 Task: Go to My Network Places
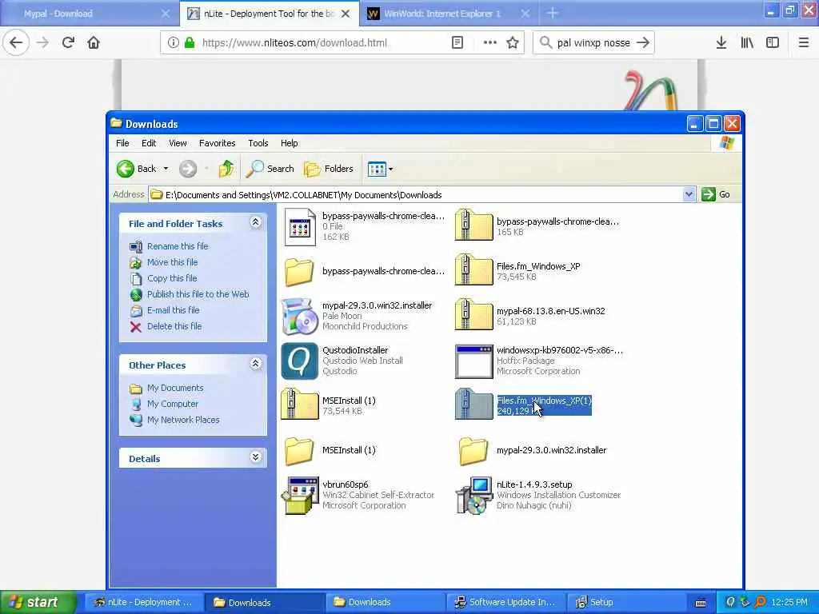coord(183,420)
